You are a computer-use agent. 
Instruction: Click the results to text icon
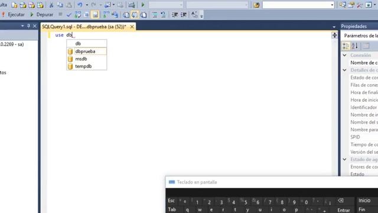[126, 15]
